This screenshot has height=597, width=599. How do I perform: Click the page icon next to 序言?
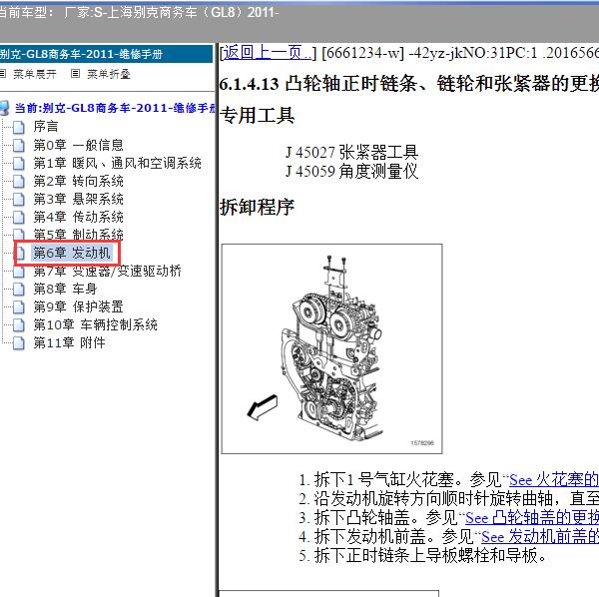coord(18,127)
